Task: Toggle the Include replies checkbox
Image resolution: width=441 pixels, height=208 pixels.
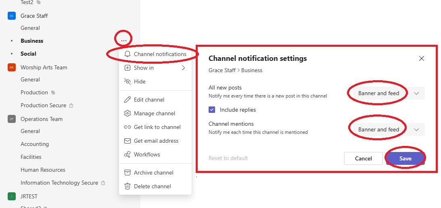Action: pos(212,110)
